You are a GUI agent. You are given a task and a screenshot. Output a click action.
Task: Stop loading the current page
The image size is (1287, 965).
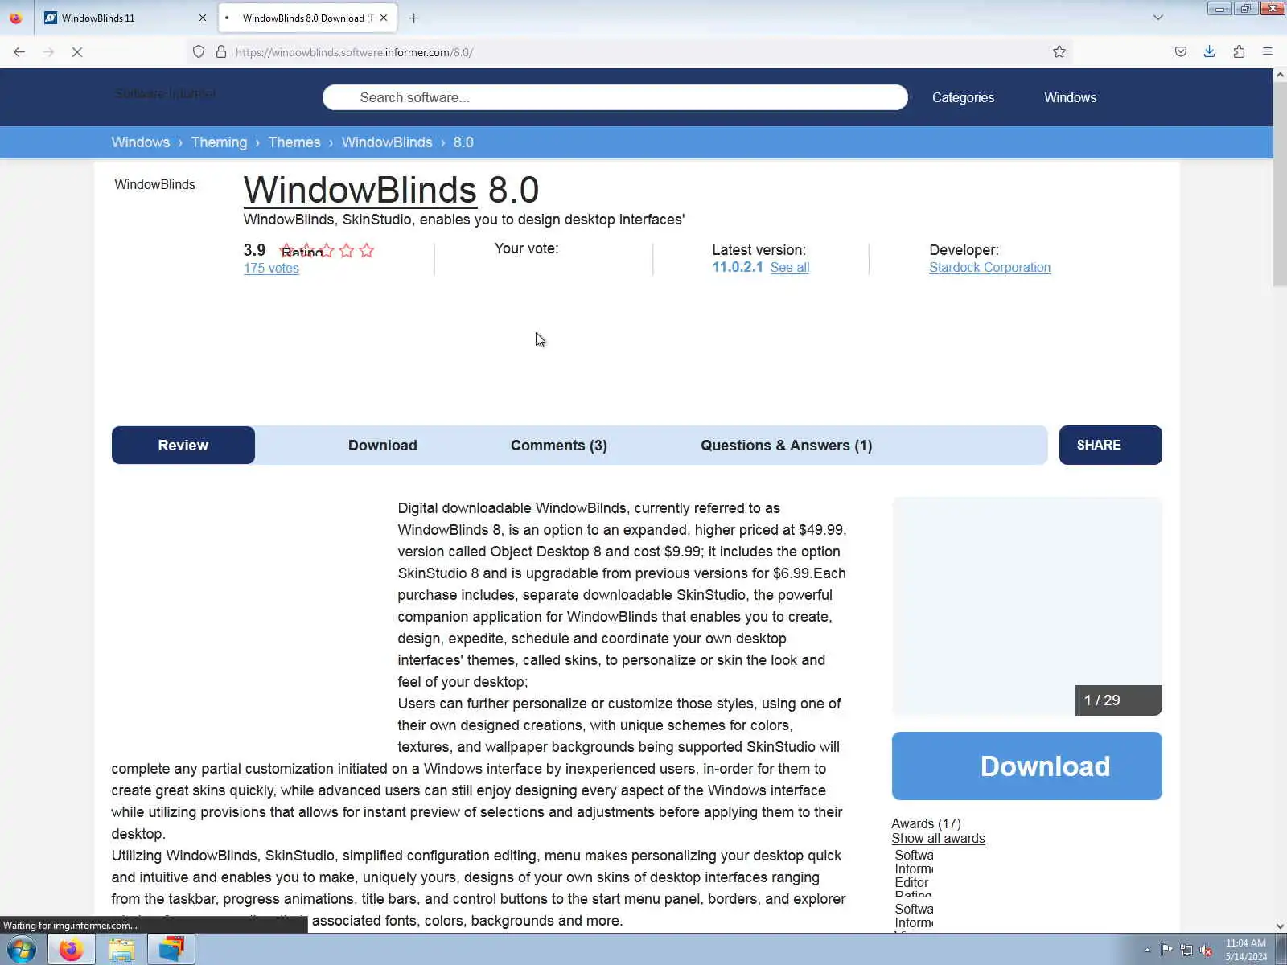point(77,51)
